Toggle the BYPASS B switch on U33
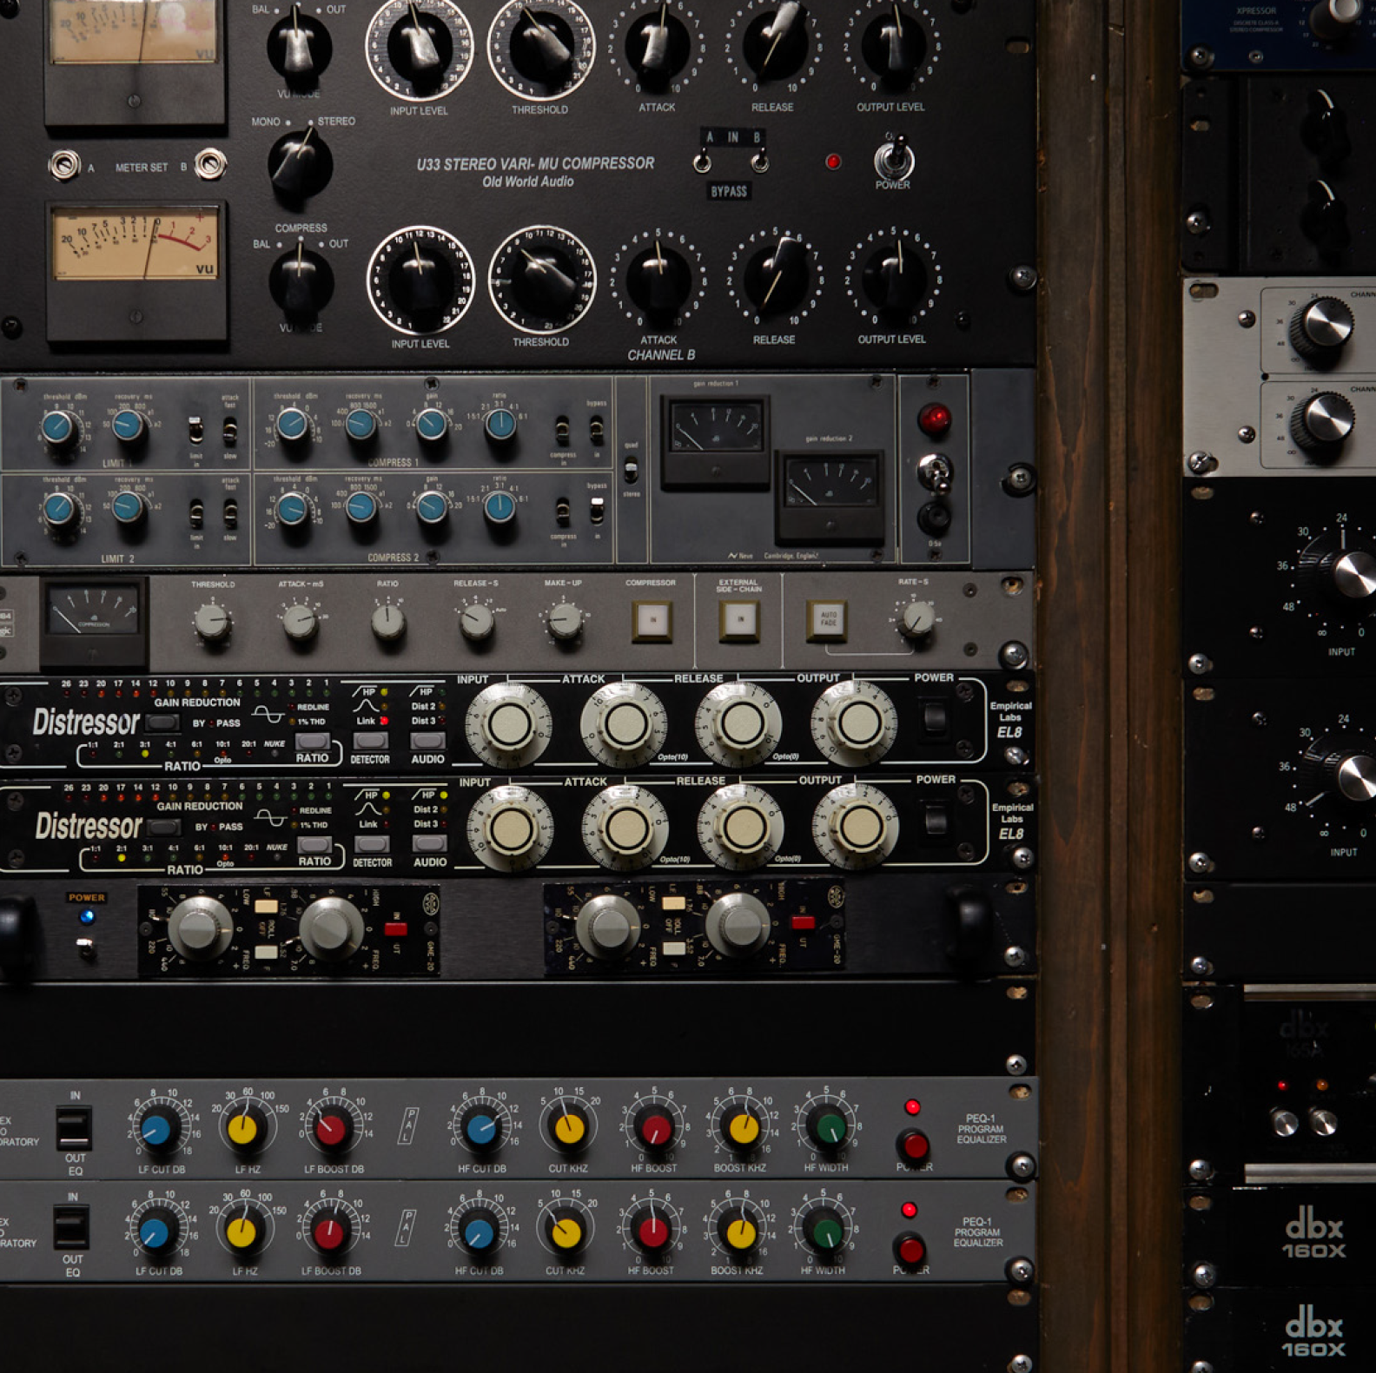Viewport: 1376px width, 1373px height. [758, 162]
